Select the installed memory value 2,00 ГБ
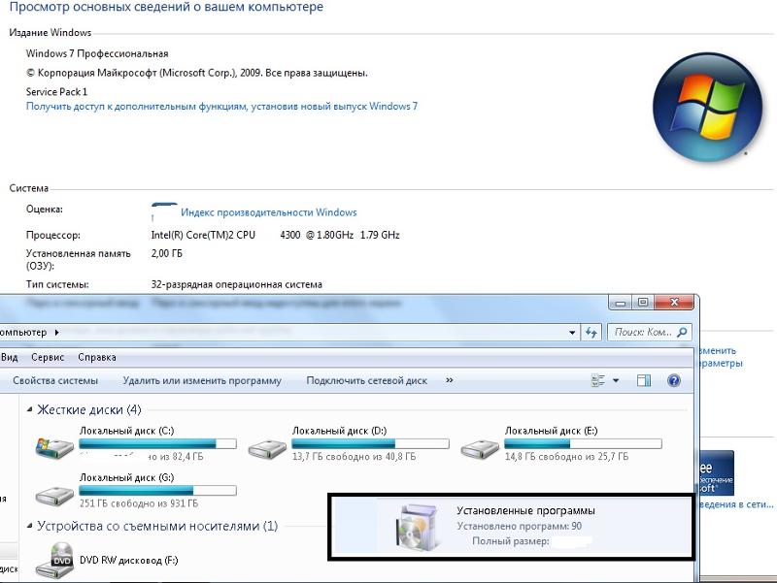 coord(166,253)
